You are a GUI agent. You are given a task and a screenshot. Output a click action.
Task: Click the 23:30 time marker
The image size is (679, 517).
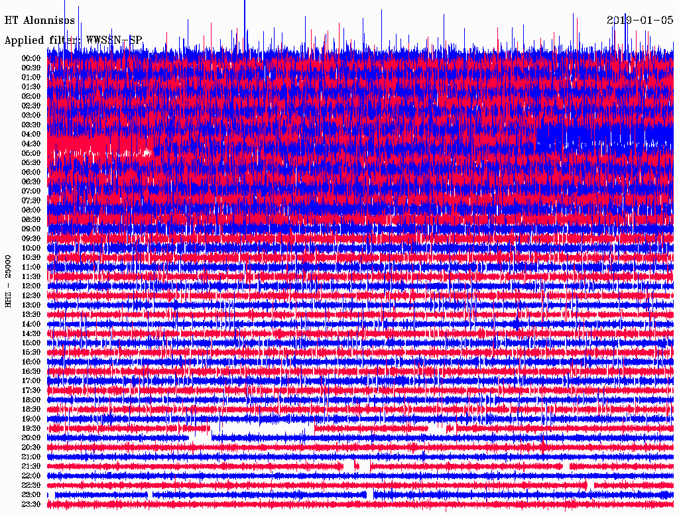coord(31,504)
